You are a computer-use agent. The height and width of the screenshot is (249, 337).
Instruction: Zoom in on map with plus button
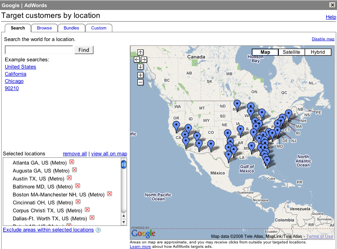(140, 75)
